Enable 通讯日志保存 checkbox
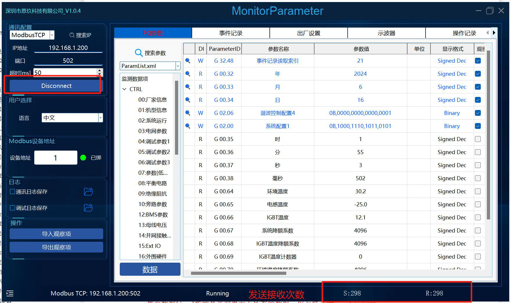Viewport: 511px width, 303px height. coord(12,192)
